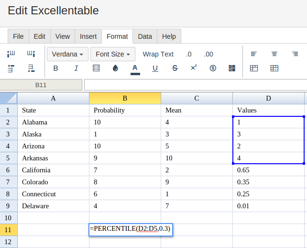Click the cell borders icon
The height and width of the screenshot is (248, 307).
pos(96,68)
